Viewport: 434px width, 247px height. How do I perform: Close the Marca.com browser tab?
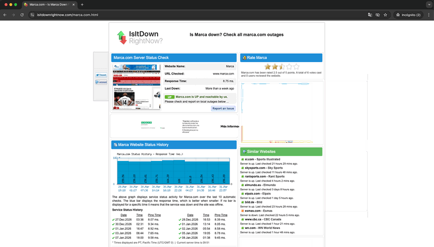click(x=73, y=4)
